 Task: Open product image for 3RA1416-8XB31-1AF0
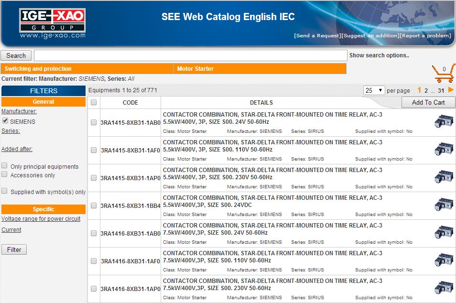click(444, 260)
